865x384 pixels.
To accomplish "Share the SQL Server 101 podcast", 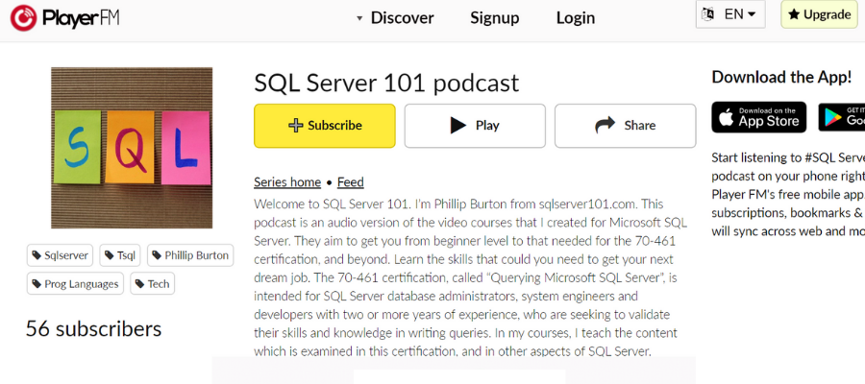I will coord(625,126).
